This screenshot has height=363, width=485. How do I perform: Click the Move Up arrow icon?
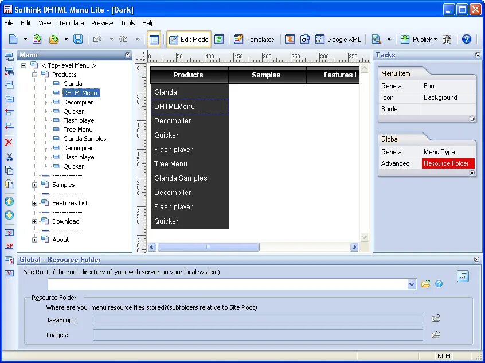(x=9, y=201)
